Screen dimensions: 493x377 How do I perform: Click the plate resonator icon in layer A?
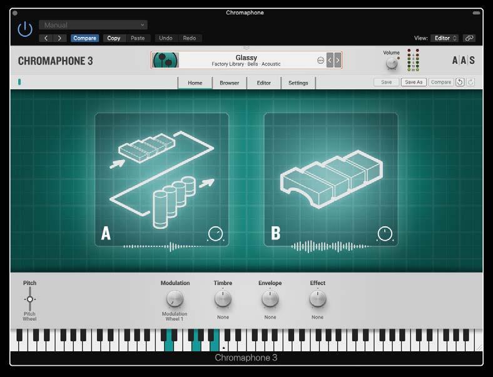(147, 148)
